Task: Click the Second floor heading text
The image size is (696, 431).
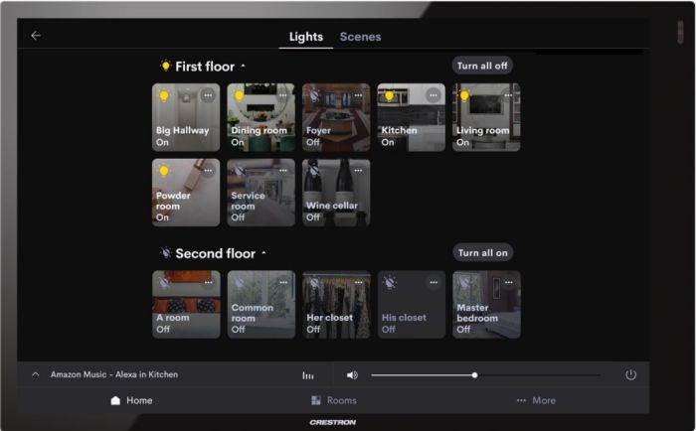Action: [216, 253]
